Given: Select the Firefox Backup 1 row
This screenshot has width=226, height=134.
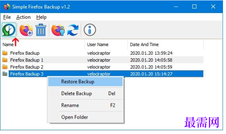Looking at the screenshot, I should click(x=103, y=60).
